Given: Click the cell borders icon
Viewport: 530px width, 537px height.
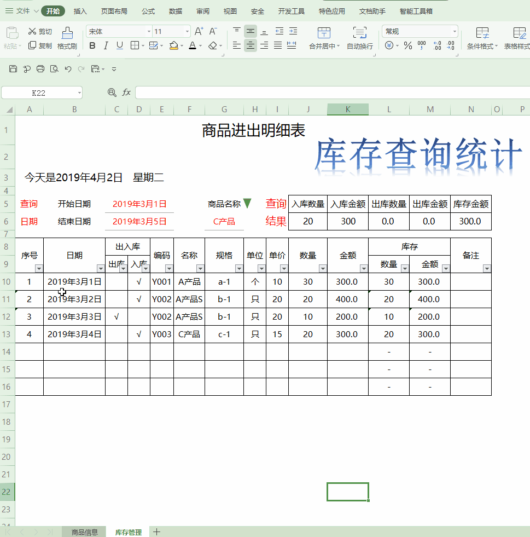Looking at the screenshot, I should pos(135,45).
